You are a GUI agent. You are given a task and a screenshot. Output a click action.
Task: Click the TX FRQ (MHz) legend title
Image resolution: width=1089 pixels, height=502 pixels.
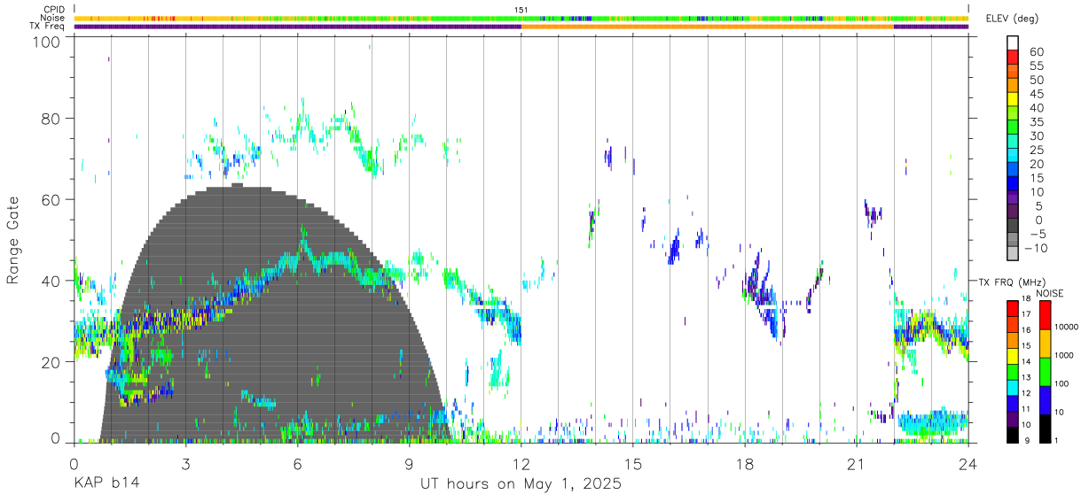[x=1012, y=282]
